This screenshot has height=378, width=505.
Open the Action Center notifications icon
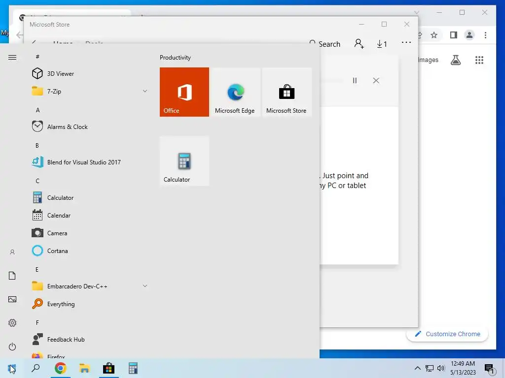click(489, 369)
